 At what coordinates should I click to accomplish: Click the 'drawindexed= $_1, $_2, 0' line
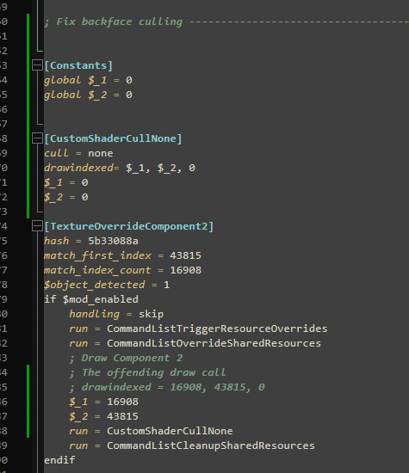point(120,168)
